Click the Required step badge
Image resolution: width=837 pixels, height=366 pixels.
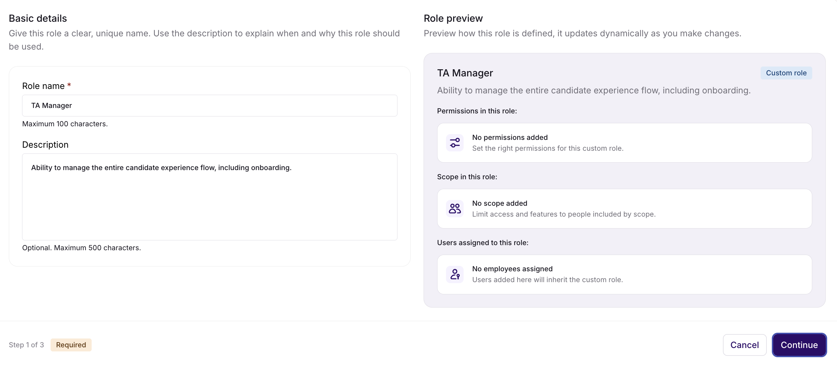click(71, 345)
